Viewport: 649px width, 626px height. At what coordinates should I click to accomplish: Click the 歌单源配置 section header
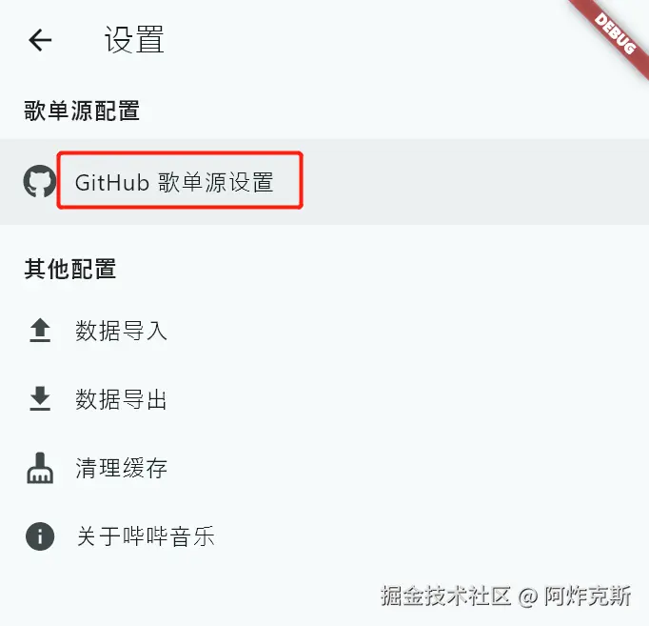point(82,111)
